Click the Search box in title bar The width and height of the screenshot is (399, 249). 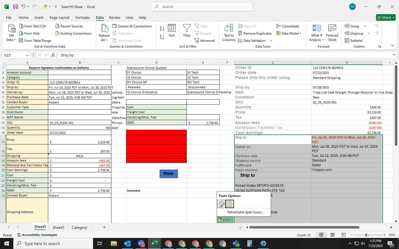point(202,7)
